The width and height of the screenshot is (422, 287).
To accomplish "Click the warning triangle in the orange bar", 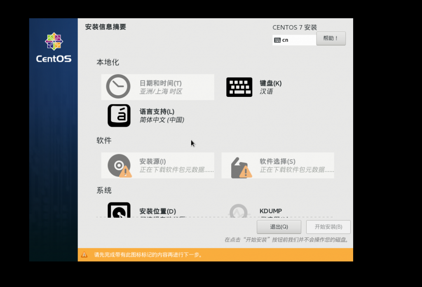I will (84, 254).
